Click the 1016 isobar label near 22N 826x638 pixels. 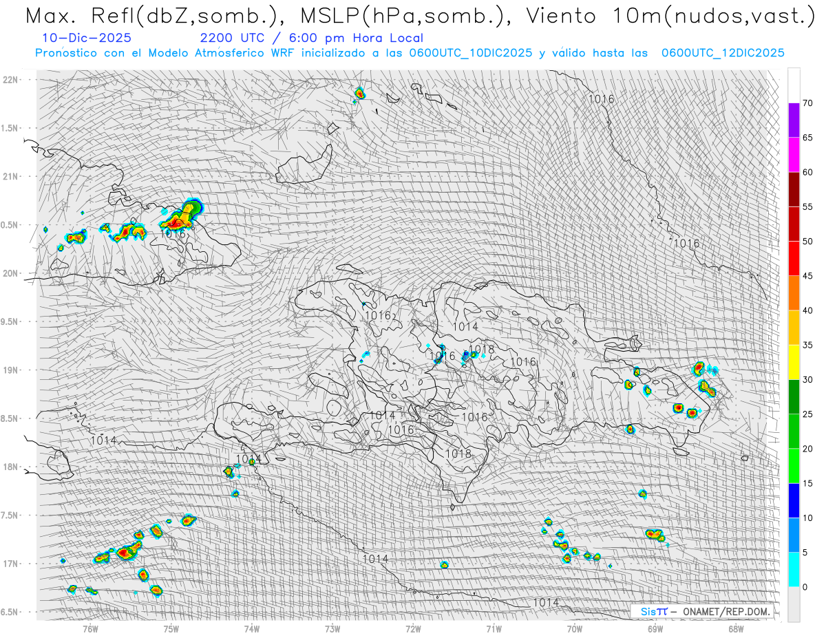(601, 99)
